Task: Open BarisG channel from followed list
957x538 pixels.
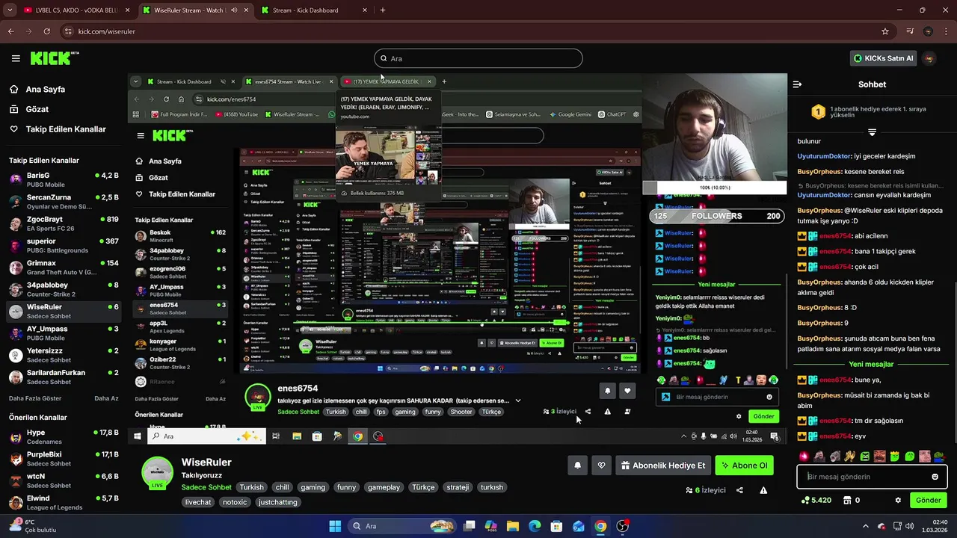Action: 64,179
